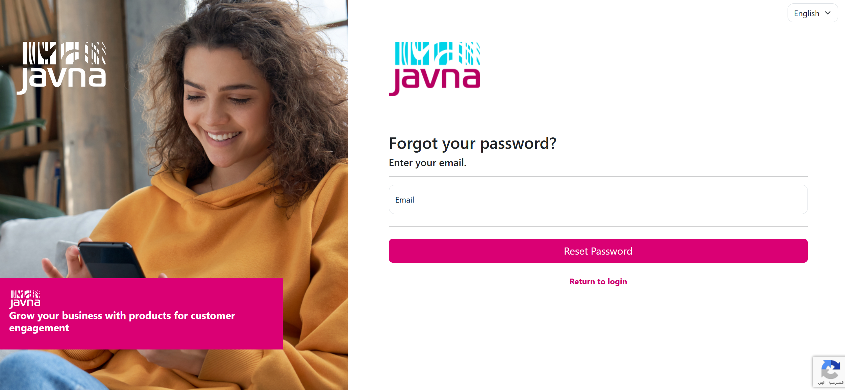This screenshot has height=390, width=845.
Task: Click the chevron arrow beside English
Action: [x=828, y=13]
